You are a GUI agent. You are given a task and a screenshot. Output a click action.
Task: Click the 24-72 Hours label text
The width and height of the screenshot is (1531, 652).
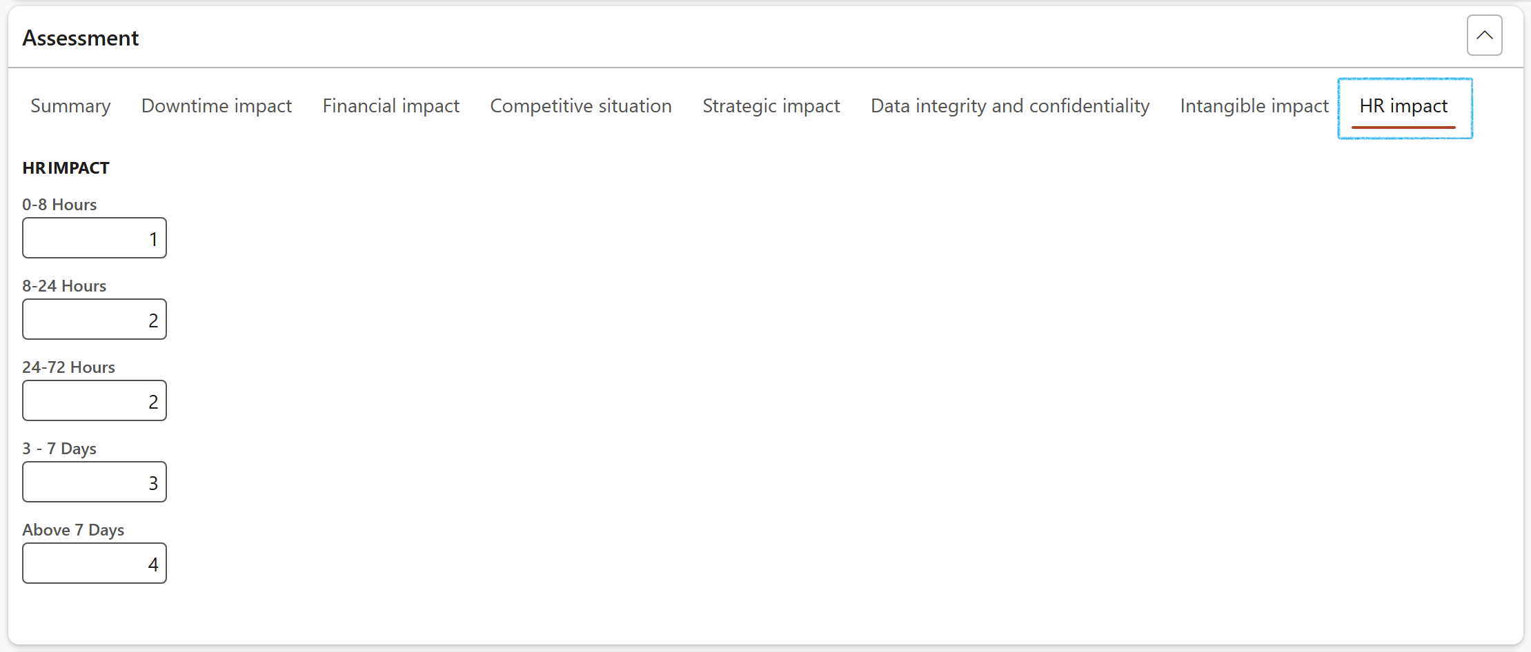point(68,367)
